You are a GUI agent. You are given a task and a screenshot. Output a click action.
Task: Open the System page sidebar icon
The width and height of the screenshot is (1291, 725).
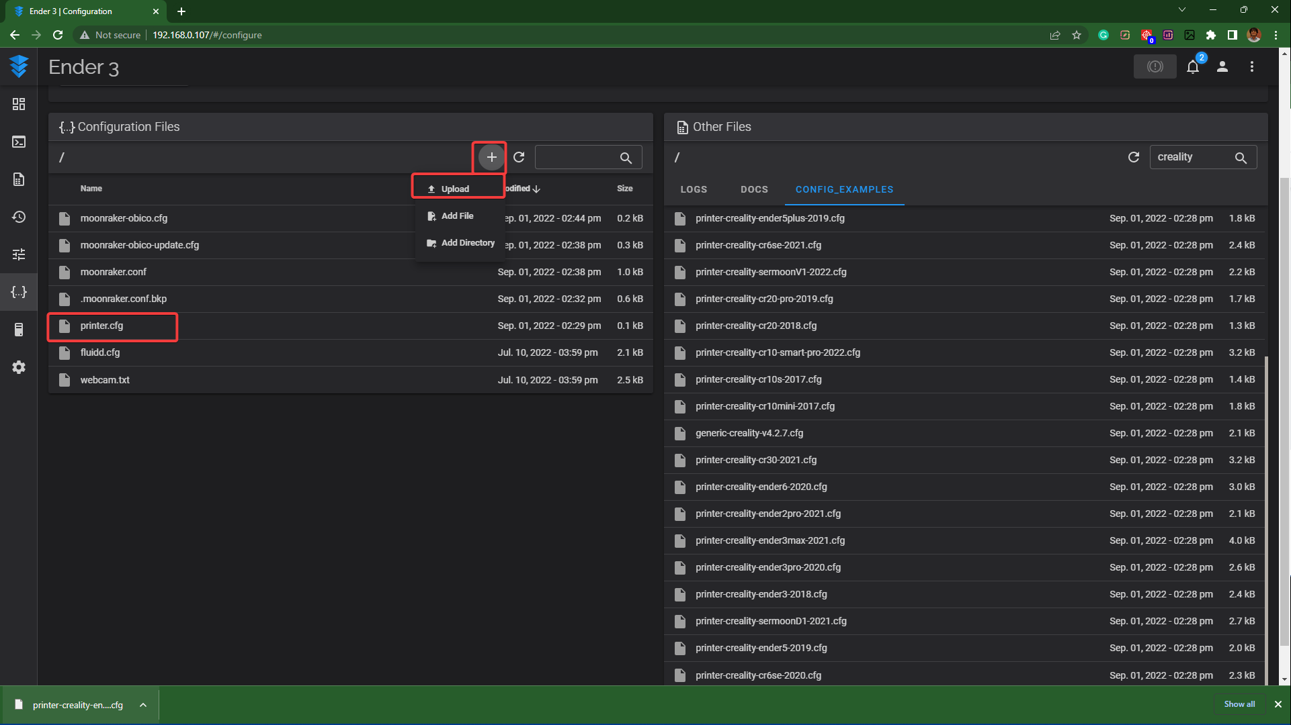click(x=19, y=330)
